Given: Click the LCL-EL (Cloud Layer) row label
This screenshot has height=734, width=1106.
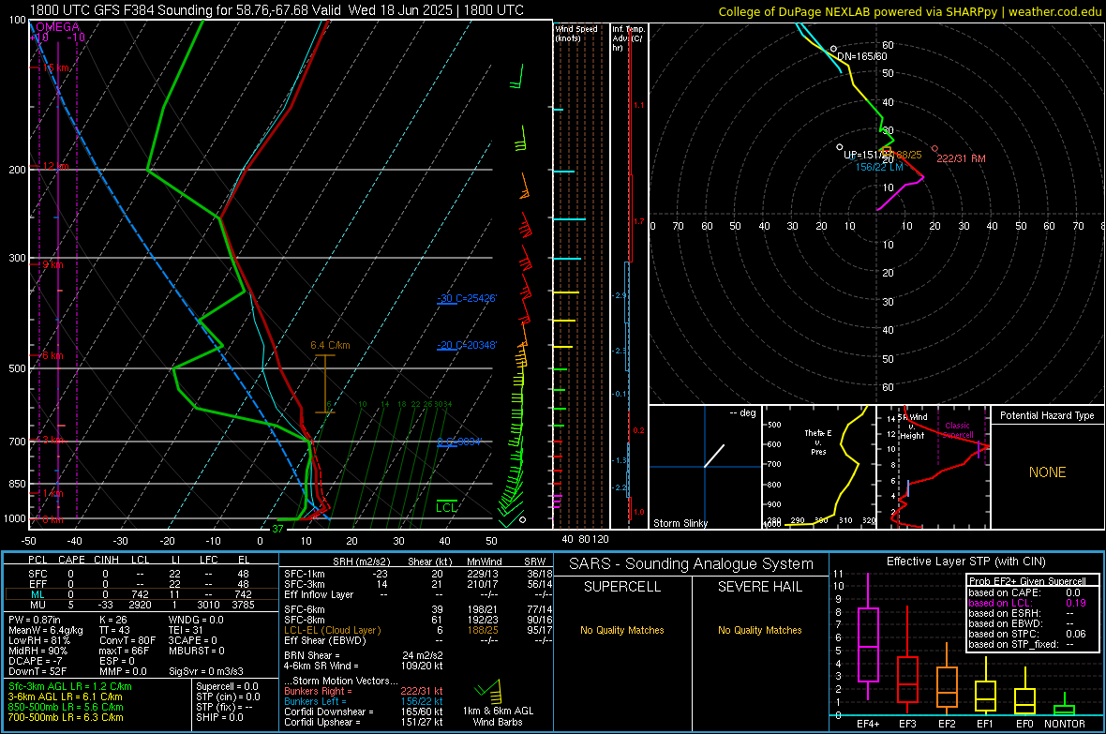Looking at the screenshot, I should 332,630.
